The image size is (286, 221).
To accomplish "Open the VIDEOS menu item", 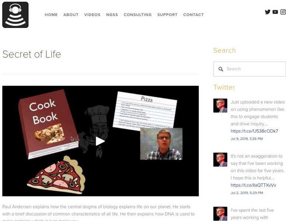I will (92, 15).
